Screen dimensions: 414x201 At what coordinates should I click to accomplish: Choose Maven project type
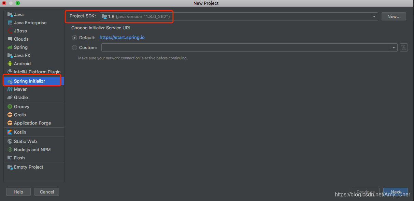tap(34, 89)
